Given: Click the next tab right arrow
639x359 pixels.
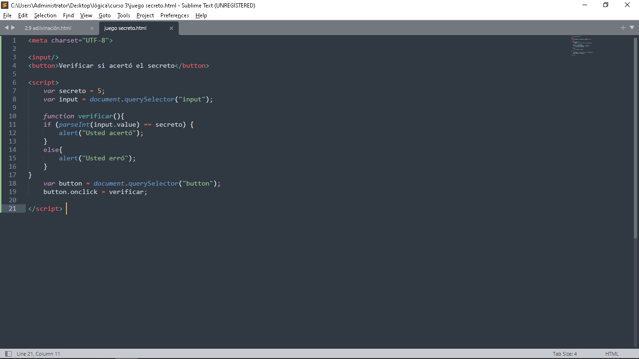Looking at the screenshot, I should click(x=13, y=28).
